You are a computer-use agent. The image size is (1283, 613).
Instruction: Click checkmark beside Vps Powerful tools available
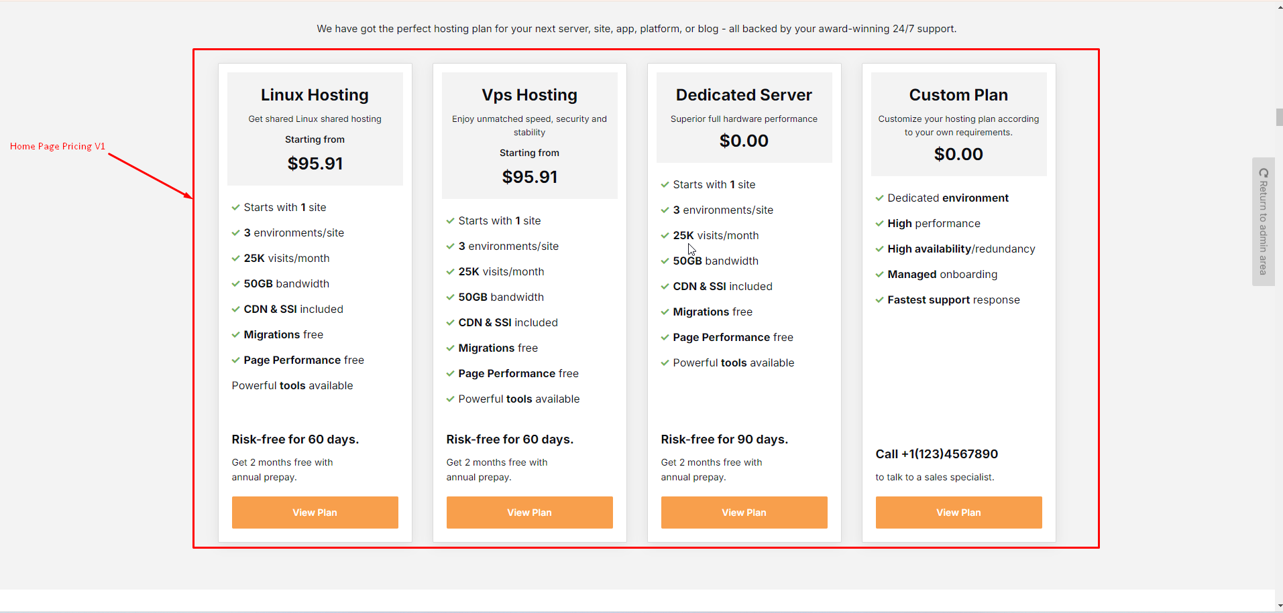tap(450, 399)
